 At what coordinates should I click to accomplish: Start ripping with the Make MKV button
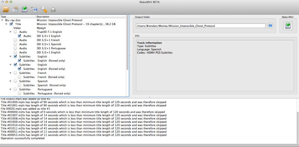pos(288,26)
